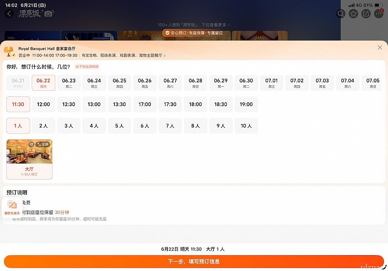Image resolution: width=388 pixels, height=271 pixels.
Task: Tap the camera icon beside 漂亮饭 title
Action: click(48, 13)
